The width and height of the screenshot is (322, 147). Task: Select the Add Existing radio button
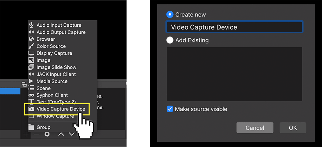(x=170, y=40)
